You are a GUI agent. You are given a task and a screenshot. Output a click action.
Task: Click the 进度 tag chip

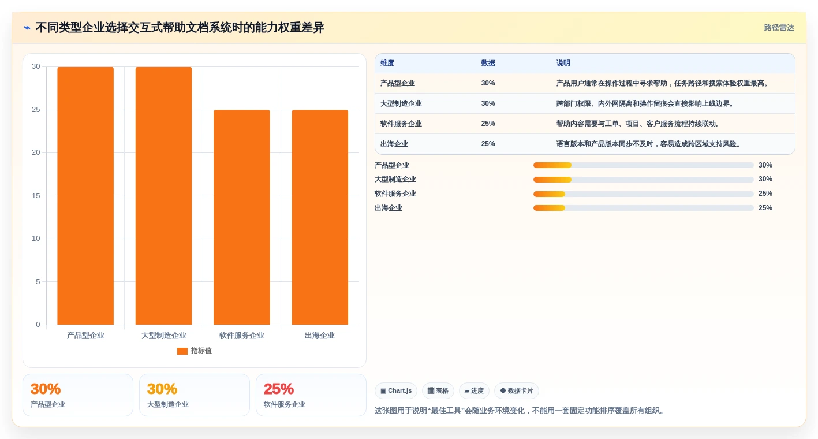(x=474, y=391)
